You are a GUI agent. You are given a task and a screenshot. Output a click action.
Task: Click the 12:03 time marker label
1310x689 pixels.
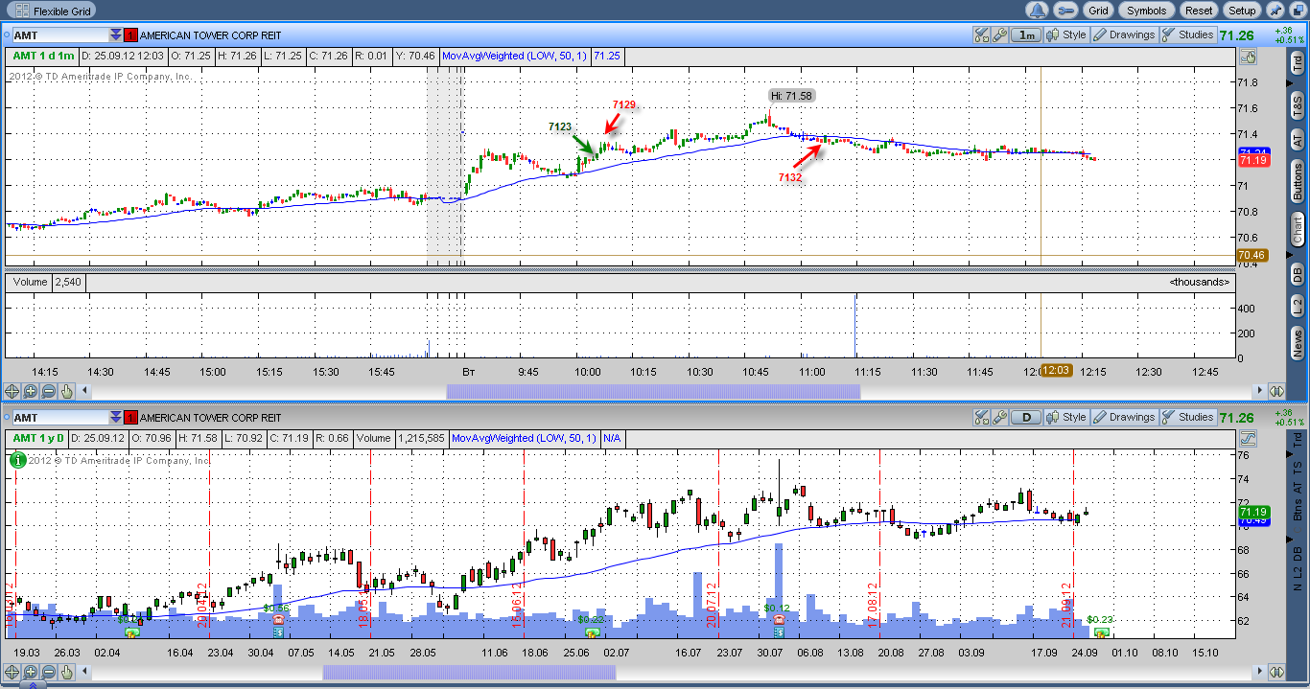(1057, 371)
